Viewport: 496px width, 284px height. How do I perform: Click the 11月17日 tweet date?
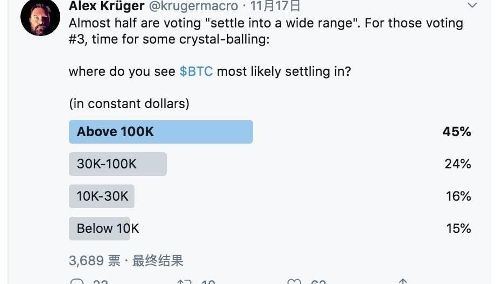[x=275, y=6]
